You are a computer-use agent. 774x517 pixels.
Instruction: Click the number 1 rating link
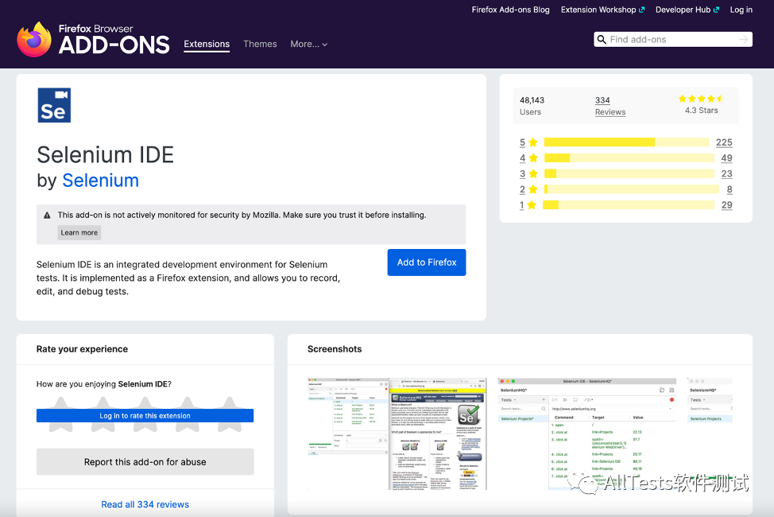pyautogui.click(x=522, y=204)
